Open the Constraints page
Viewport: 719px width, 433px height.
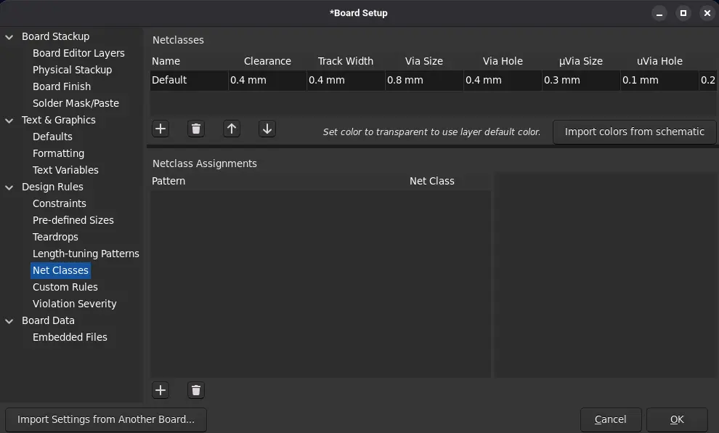(59, 203)
